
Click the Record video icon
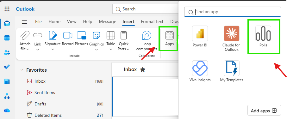(x=67, y=35)
